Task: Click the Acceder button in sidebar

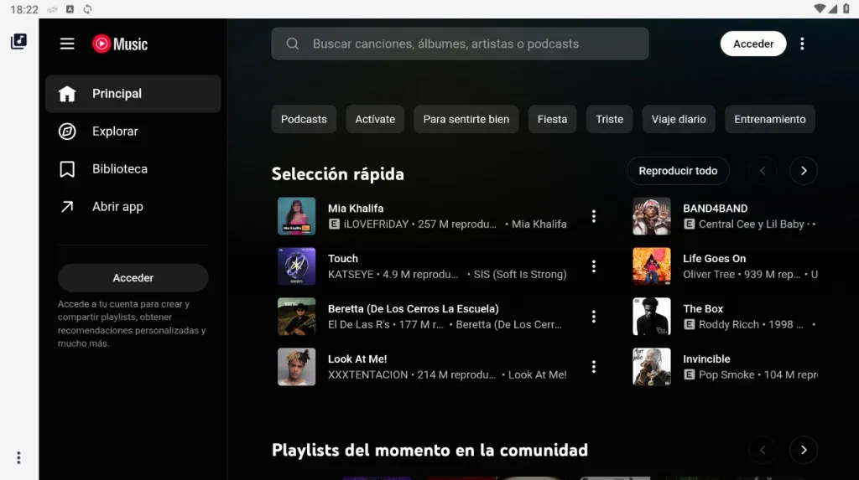Action: [133, 278]
